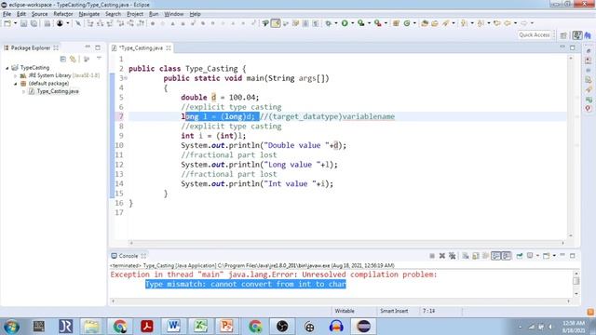Click Last Edit Location arrow icon
This screenshot has height=335, width=596.
point(496,23)
